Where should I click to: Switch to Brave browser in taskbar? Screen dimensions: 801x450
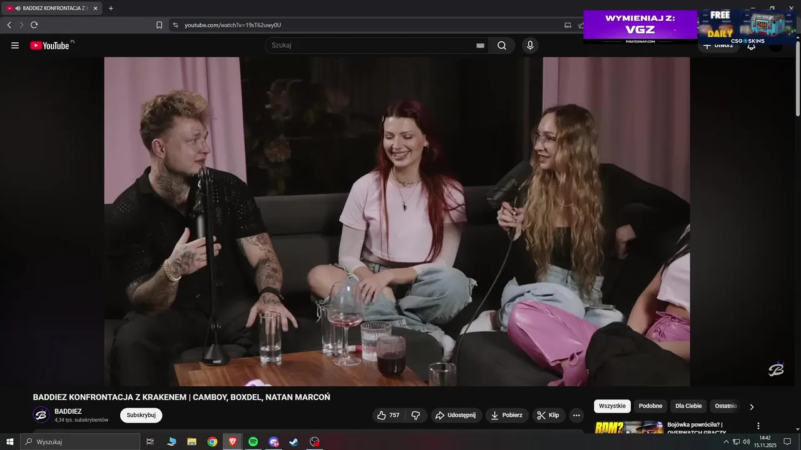tap(233, 442)
